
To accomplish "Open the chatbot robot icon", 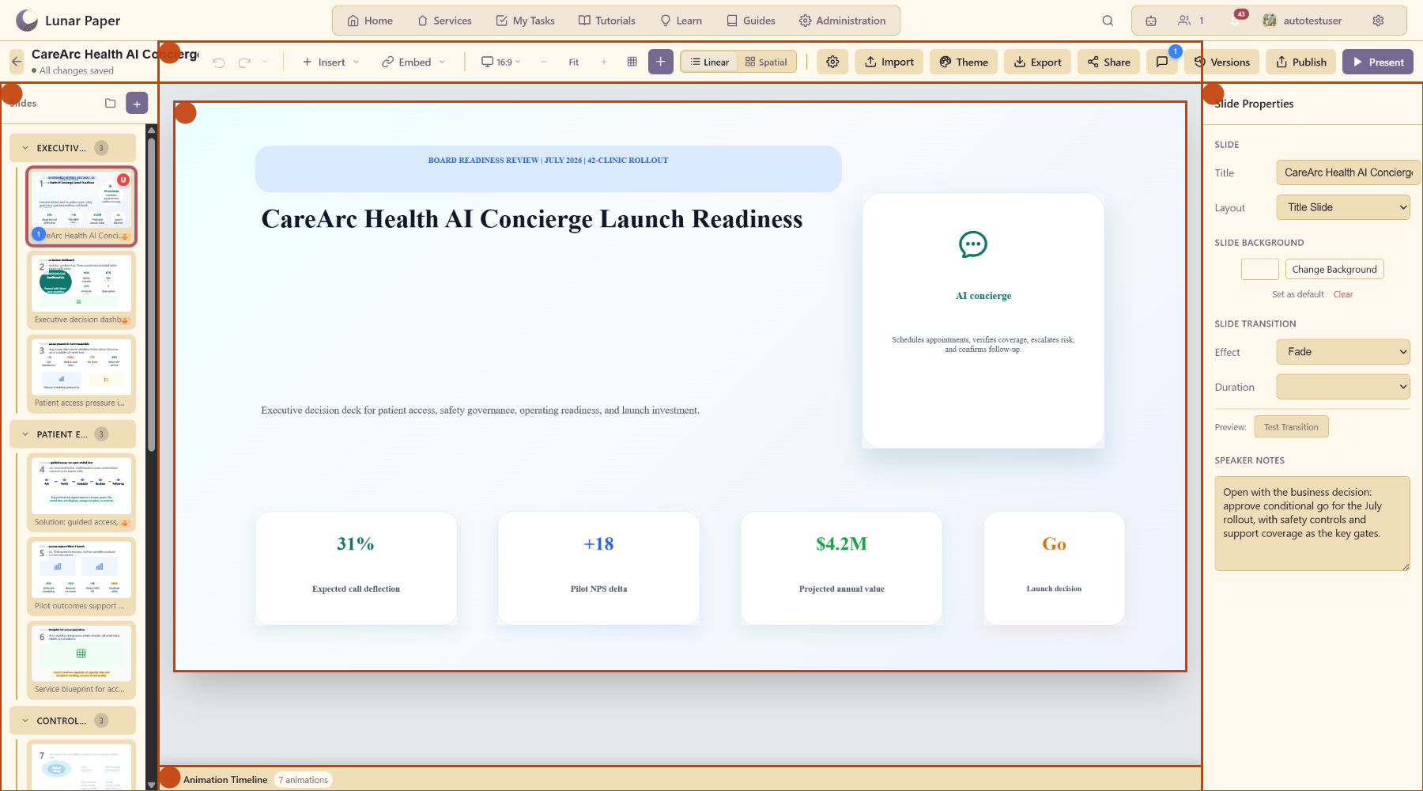I will click(x=1151, y=21).
